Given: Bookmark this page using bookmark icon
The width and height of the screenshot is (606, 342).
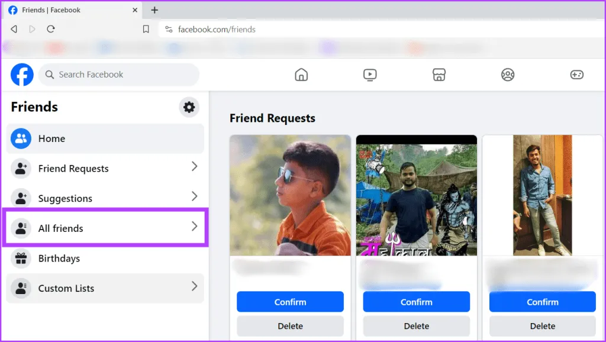Looking at the screenshot, I should (x=146, y=29).
